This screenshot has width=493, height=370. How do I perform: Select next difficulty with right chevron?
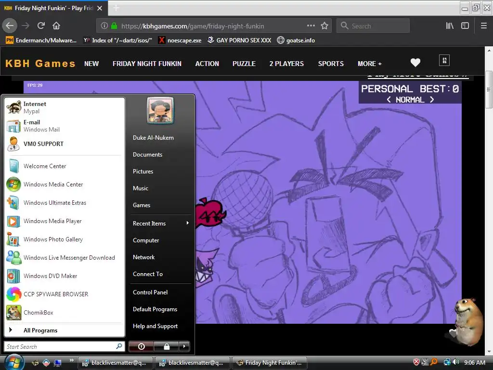[x=432, y=100]
